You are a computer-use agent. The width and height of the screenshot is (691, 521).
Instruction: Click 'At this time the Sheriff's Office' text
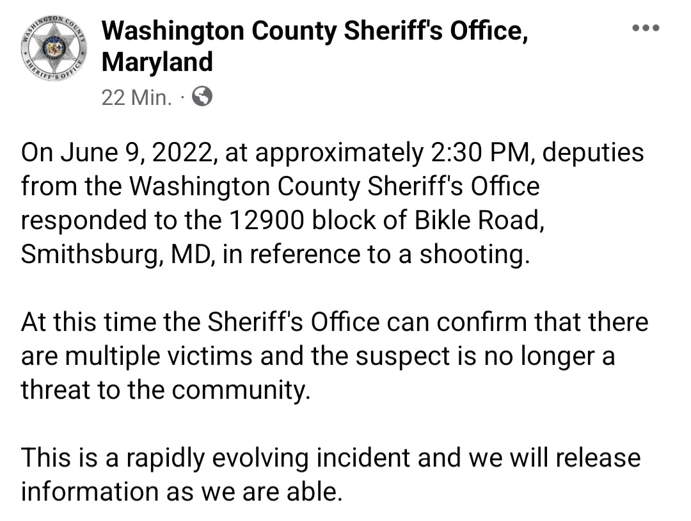(200, 322)
